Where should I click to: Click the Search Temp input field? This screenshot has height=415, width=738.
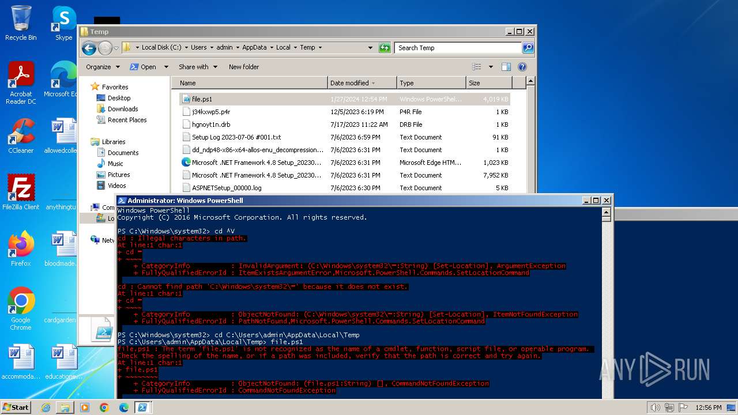click(x=458, y=48)
